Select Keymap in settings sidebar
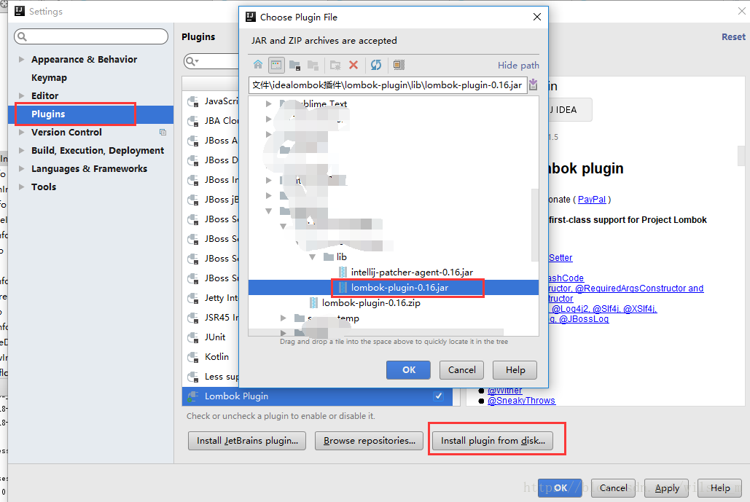The width and height of the screenshot is (750, 502). click(49, 77)
